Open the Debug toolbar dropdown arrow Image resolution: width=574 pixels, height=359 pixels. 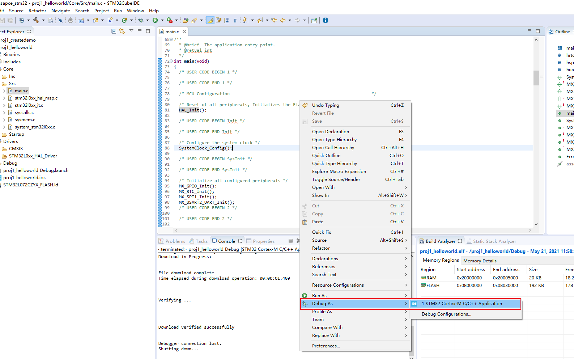148,20
